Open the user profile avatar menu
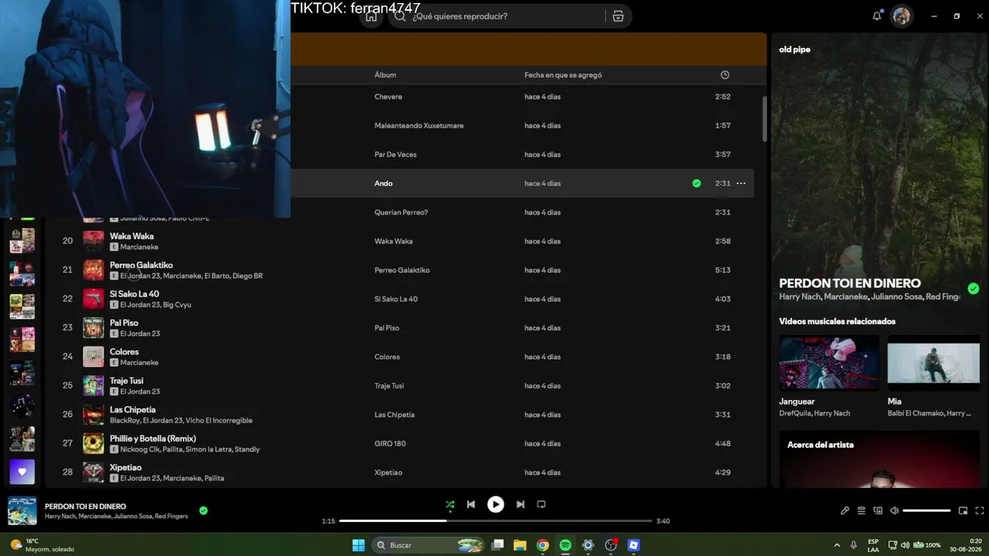 click(x=902, y=16)
